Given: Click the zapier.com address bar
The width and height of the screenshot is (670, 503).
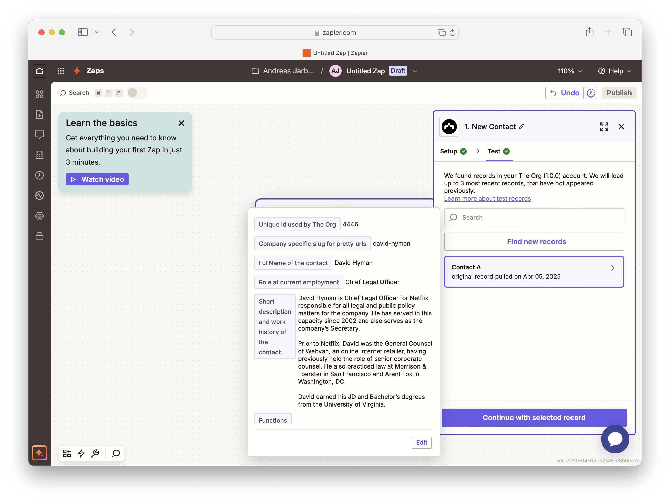Looking at the screenshot, I should [x=335, y=32].
